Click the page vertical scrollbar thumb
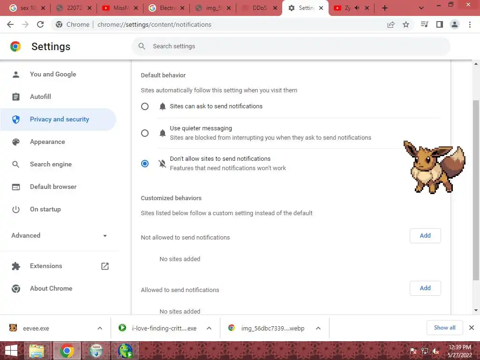The image size is (480, 360). (x=476, y=190)
